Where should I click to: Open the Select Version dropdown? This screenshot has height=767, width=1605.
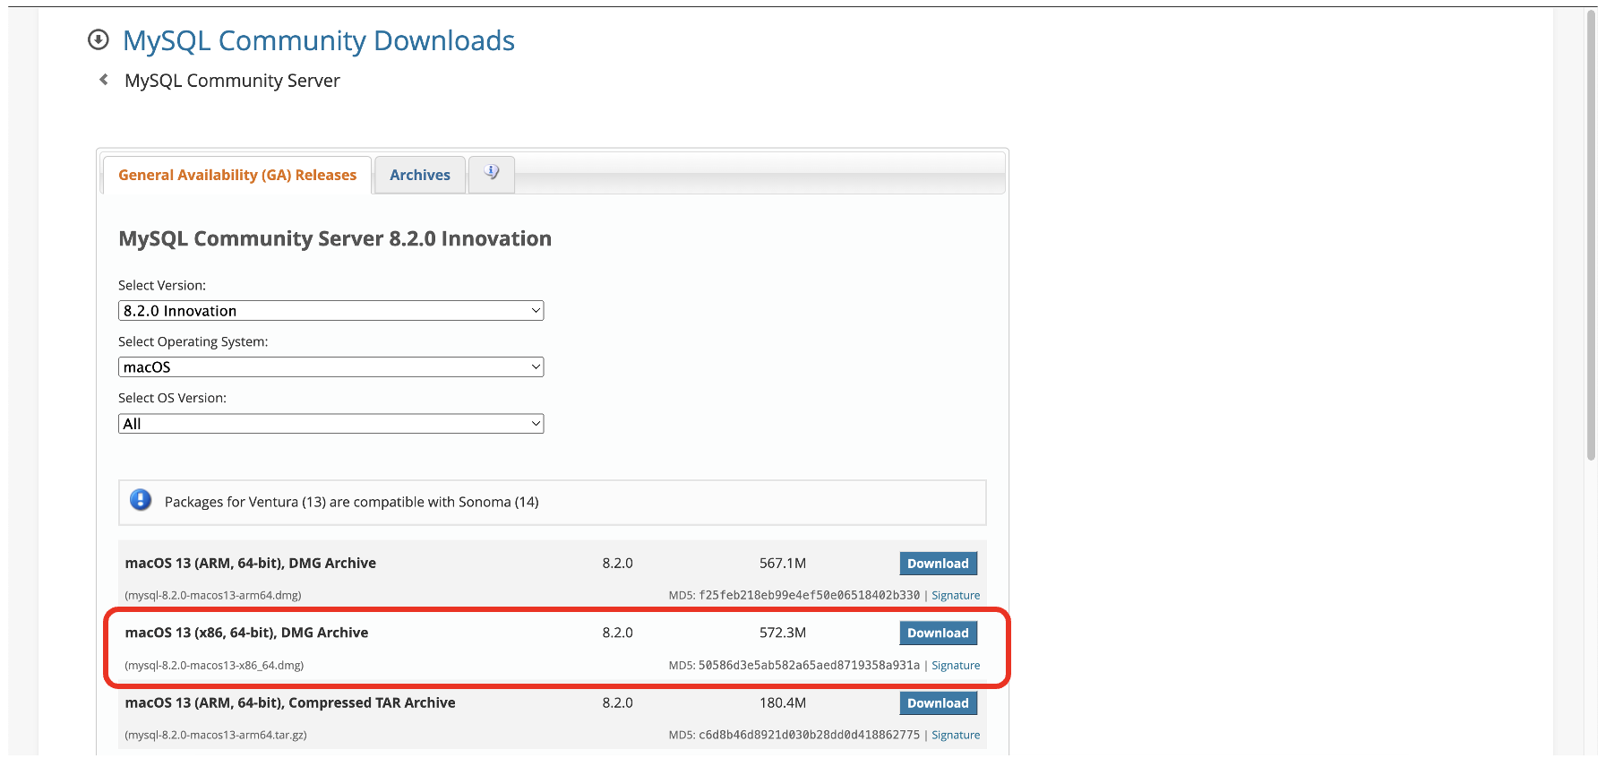click(331, 311)
